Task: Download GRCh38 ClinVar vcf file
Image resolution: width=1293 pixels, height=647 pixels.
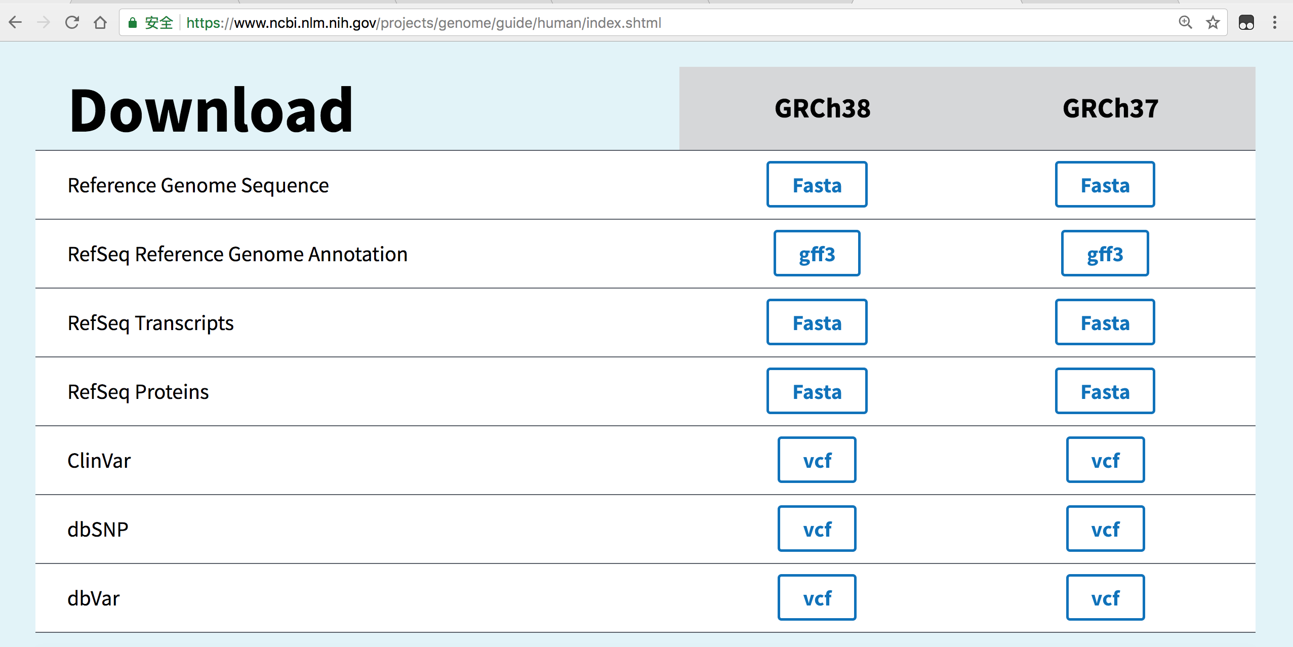Action: [817, 460]
